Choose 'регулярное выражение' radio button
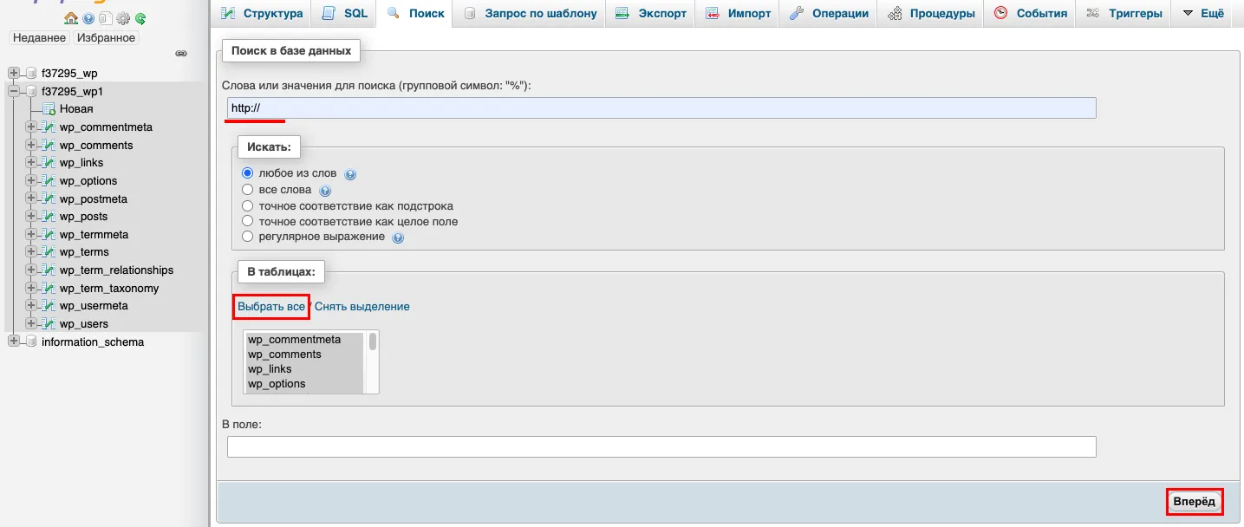The image size is (1244, 527). coord(248,237)
